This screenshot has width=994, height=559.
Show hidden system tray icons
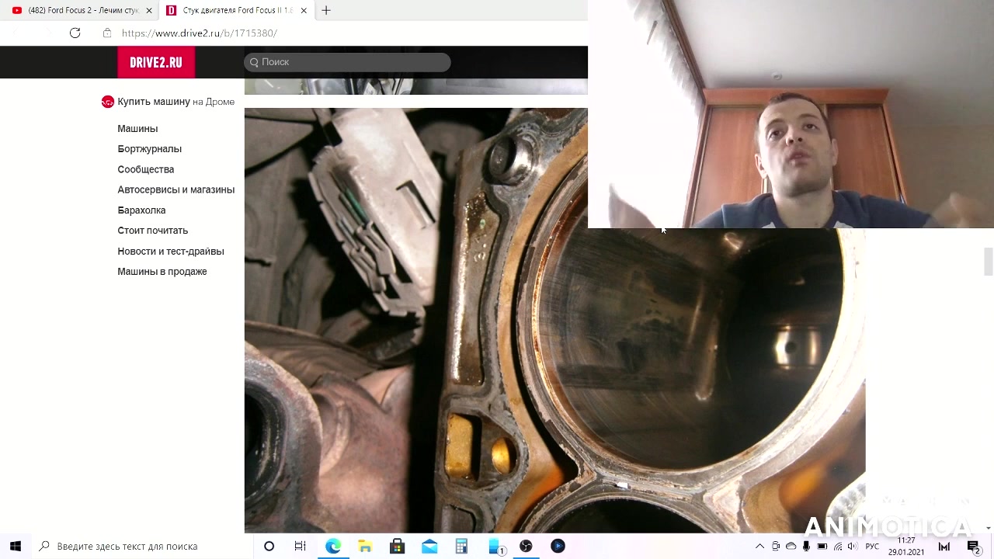pyautogui.click(x=759, y=547)
